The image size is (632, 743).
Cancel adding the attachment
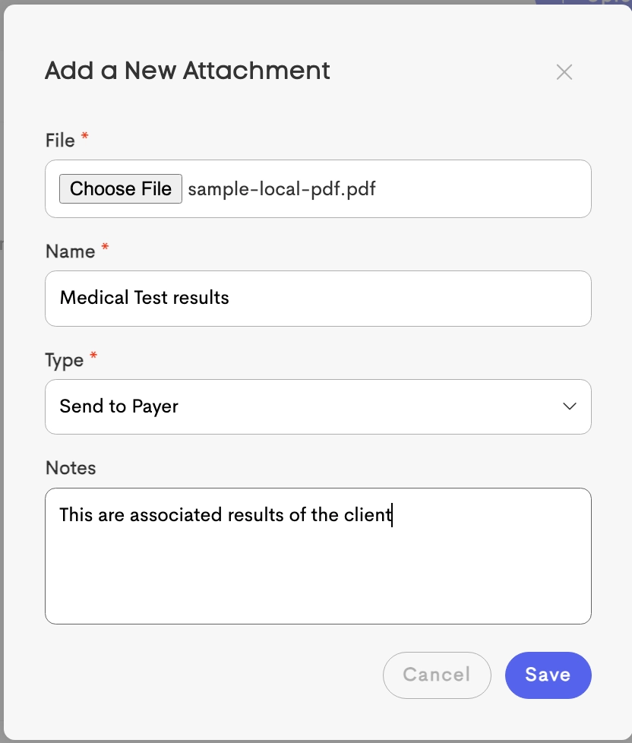437,675
